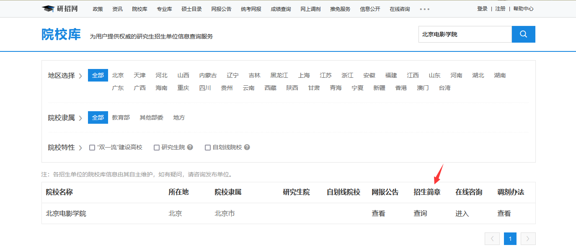Open the 统考网报 nav item
The width and height of the screenshot is (576, 250).
pos(251,9)
